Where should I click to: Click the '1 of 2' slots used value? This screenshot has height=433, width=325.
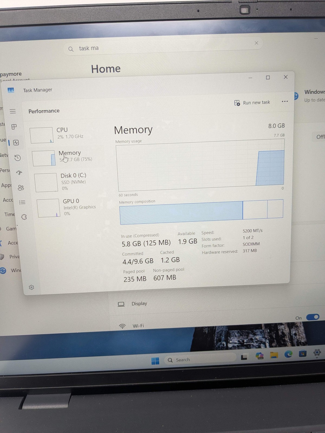coord(248,238)
